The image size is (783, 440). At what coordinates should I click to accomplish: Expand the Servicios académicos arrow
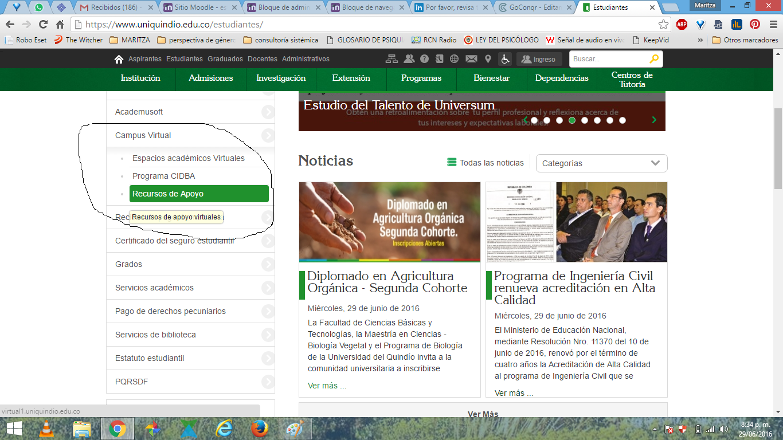268,288
